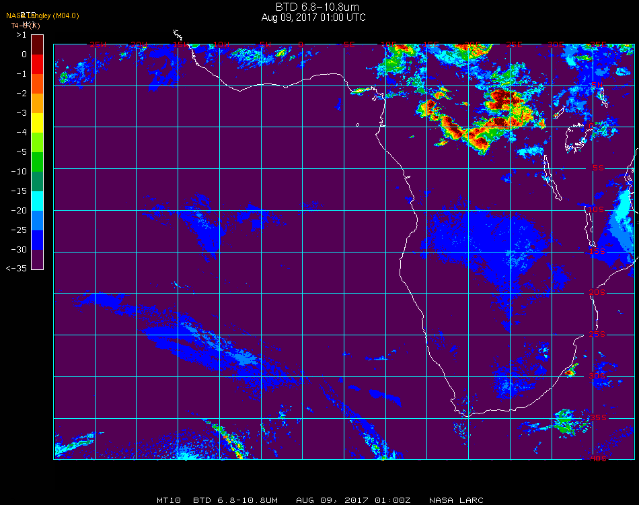The image size is (639, 505).
Task: Click the '5E' longitude label
Action: pos(349,44)
